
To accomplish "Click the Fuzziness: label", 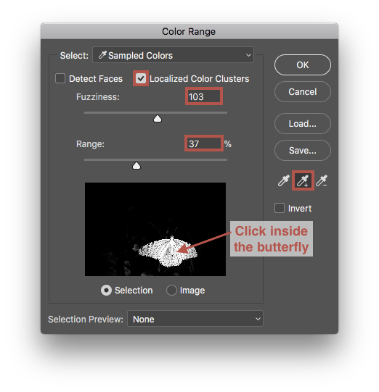I will click(x=98, y=97).
